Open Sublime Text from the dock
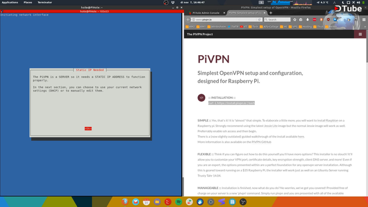 (221, 202)
